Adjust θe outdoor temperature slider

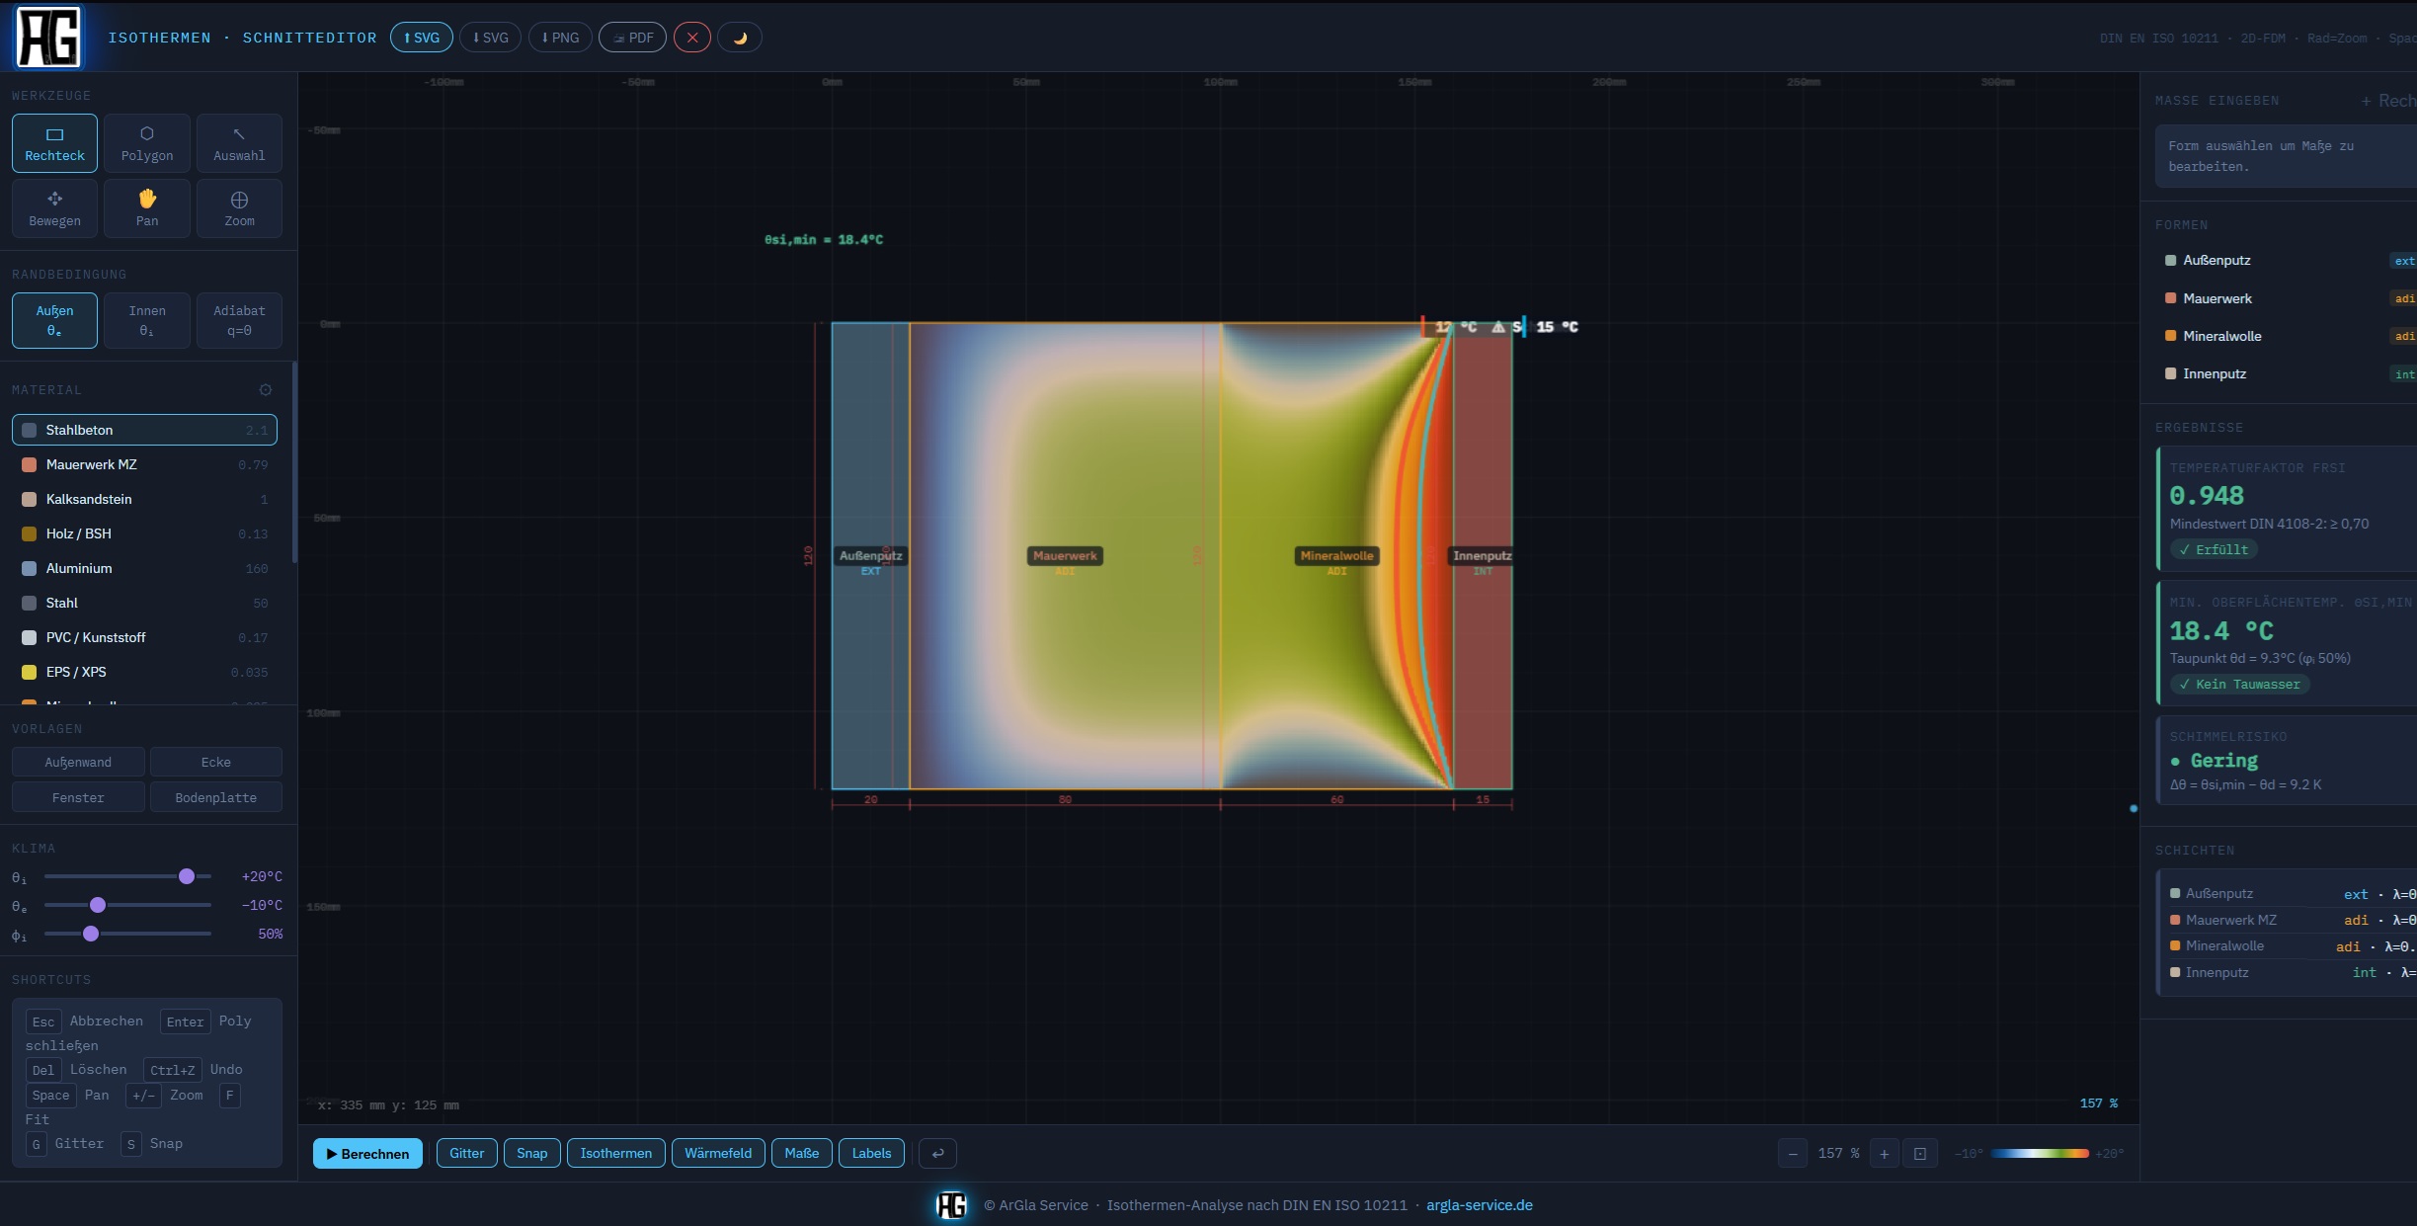(127, 905)
